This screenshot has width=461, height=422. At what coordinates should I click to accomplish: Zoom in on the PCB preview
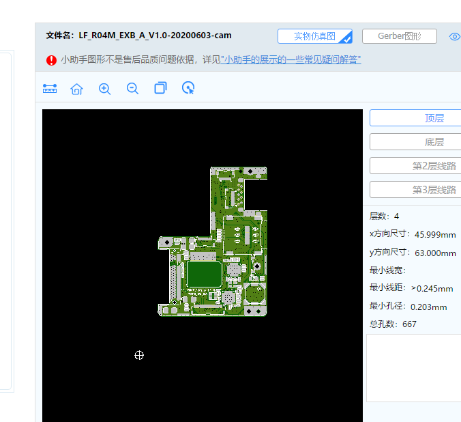coord(104,89)
